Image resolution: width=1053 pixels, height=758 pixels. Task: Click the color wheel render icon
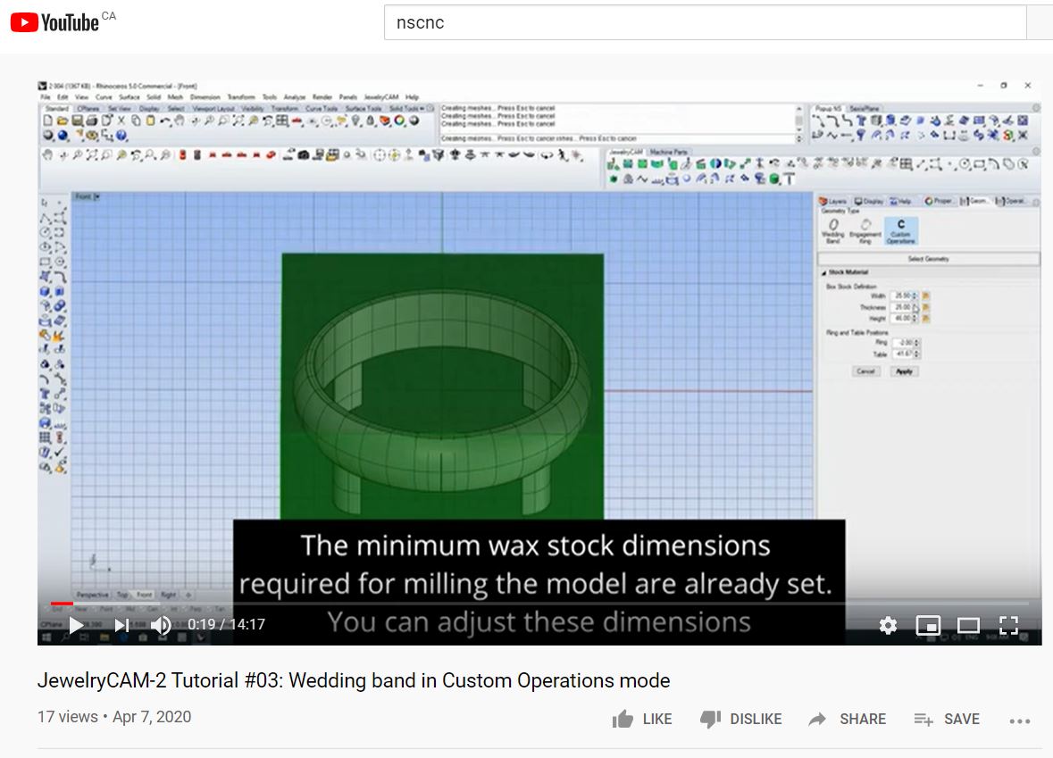399,121
